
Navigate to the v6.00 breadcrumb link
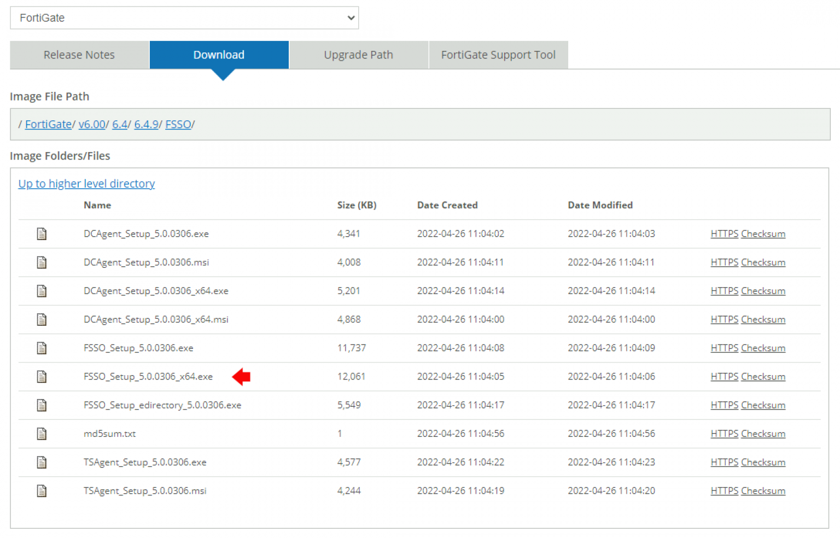pos(91,124)
